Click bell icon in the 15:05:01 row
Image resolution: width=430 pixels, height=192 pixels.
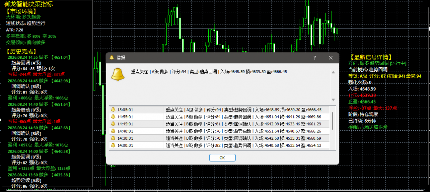(113, 110)
